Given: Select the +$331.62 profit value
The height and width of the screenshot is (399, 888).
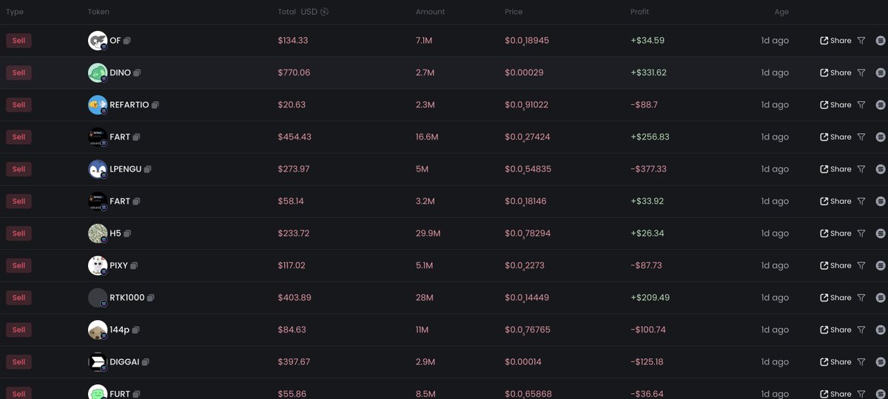Looking at the screenshot, I should click(648, 73).
